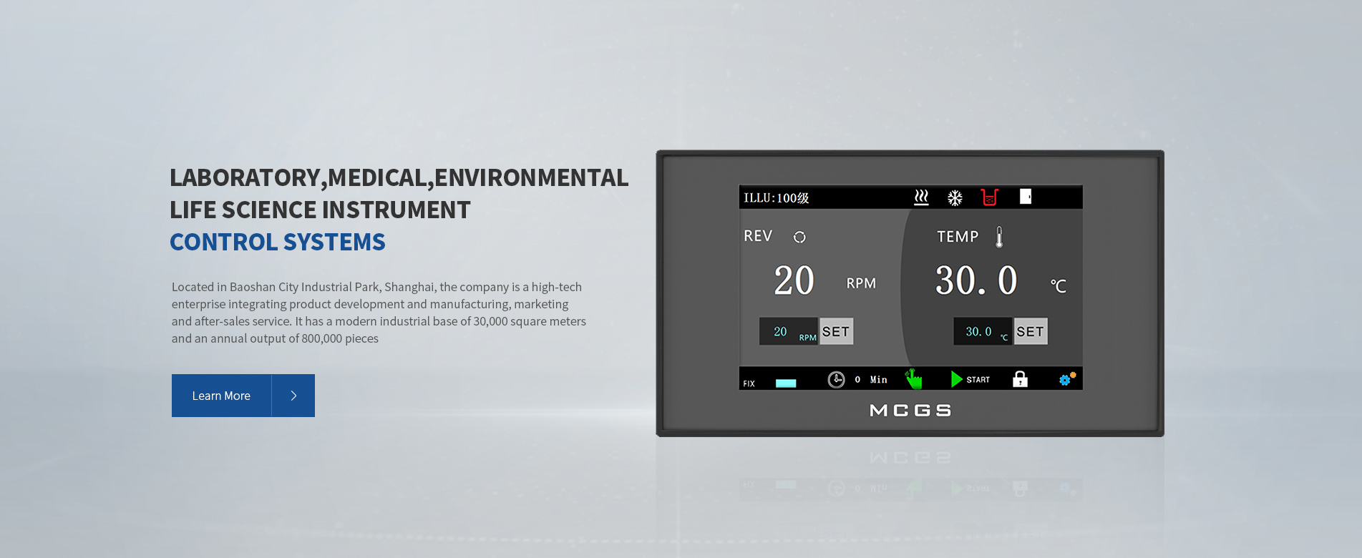This screenshot has width=1362, height=558.
Task: Click the heating waves icon
Action: pyautogui.click(x=921, y=197)
